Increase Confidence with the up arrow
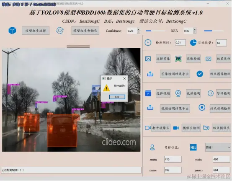This screenshot has height=181, width=232. click(139, 29)
